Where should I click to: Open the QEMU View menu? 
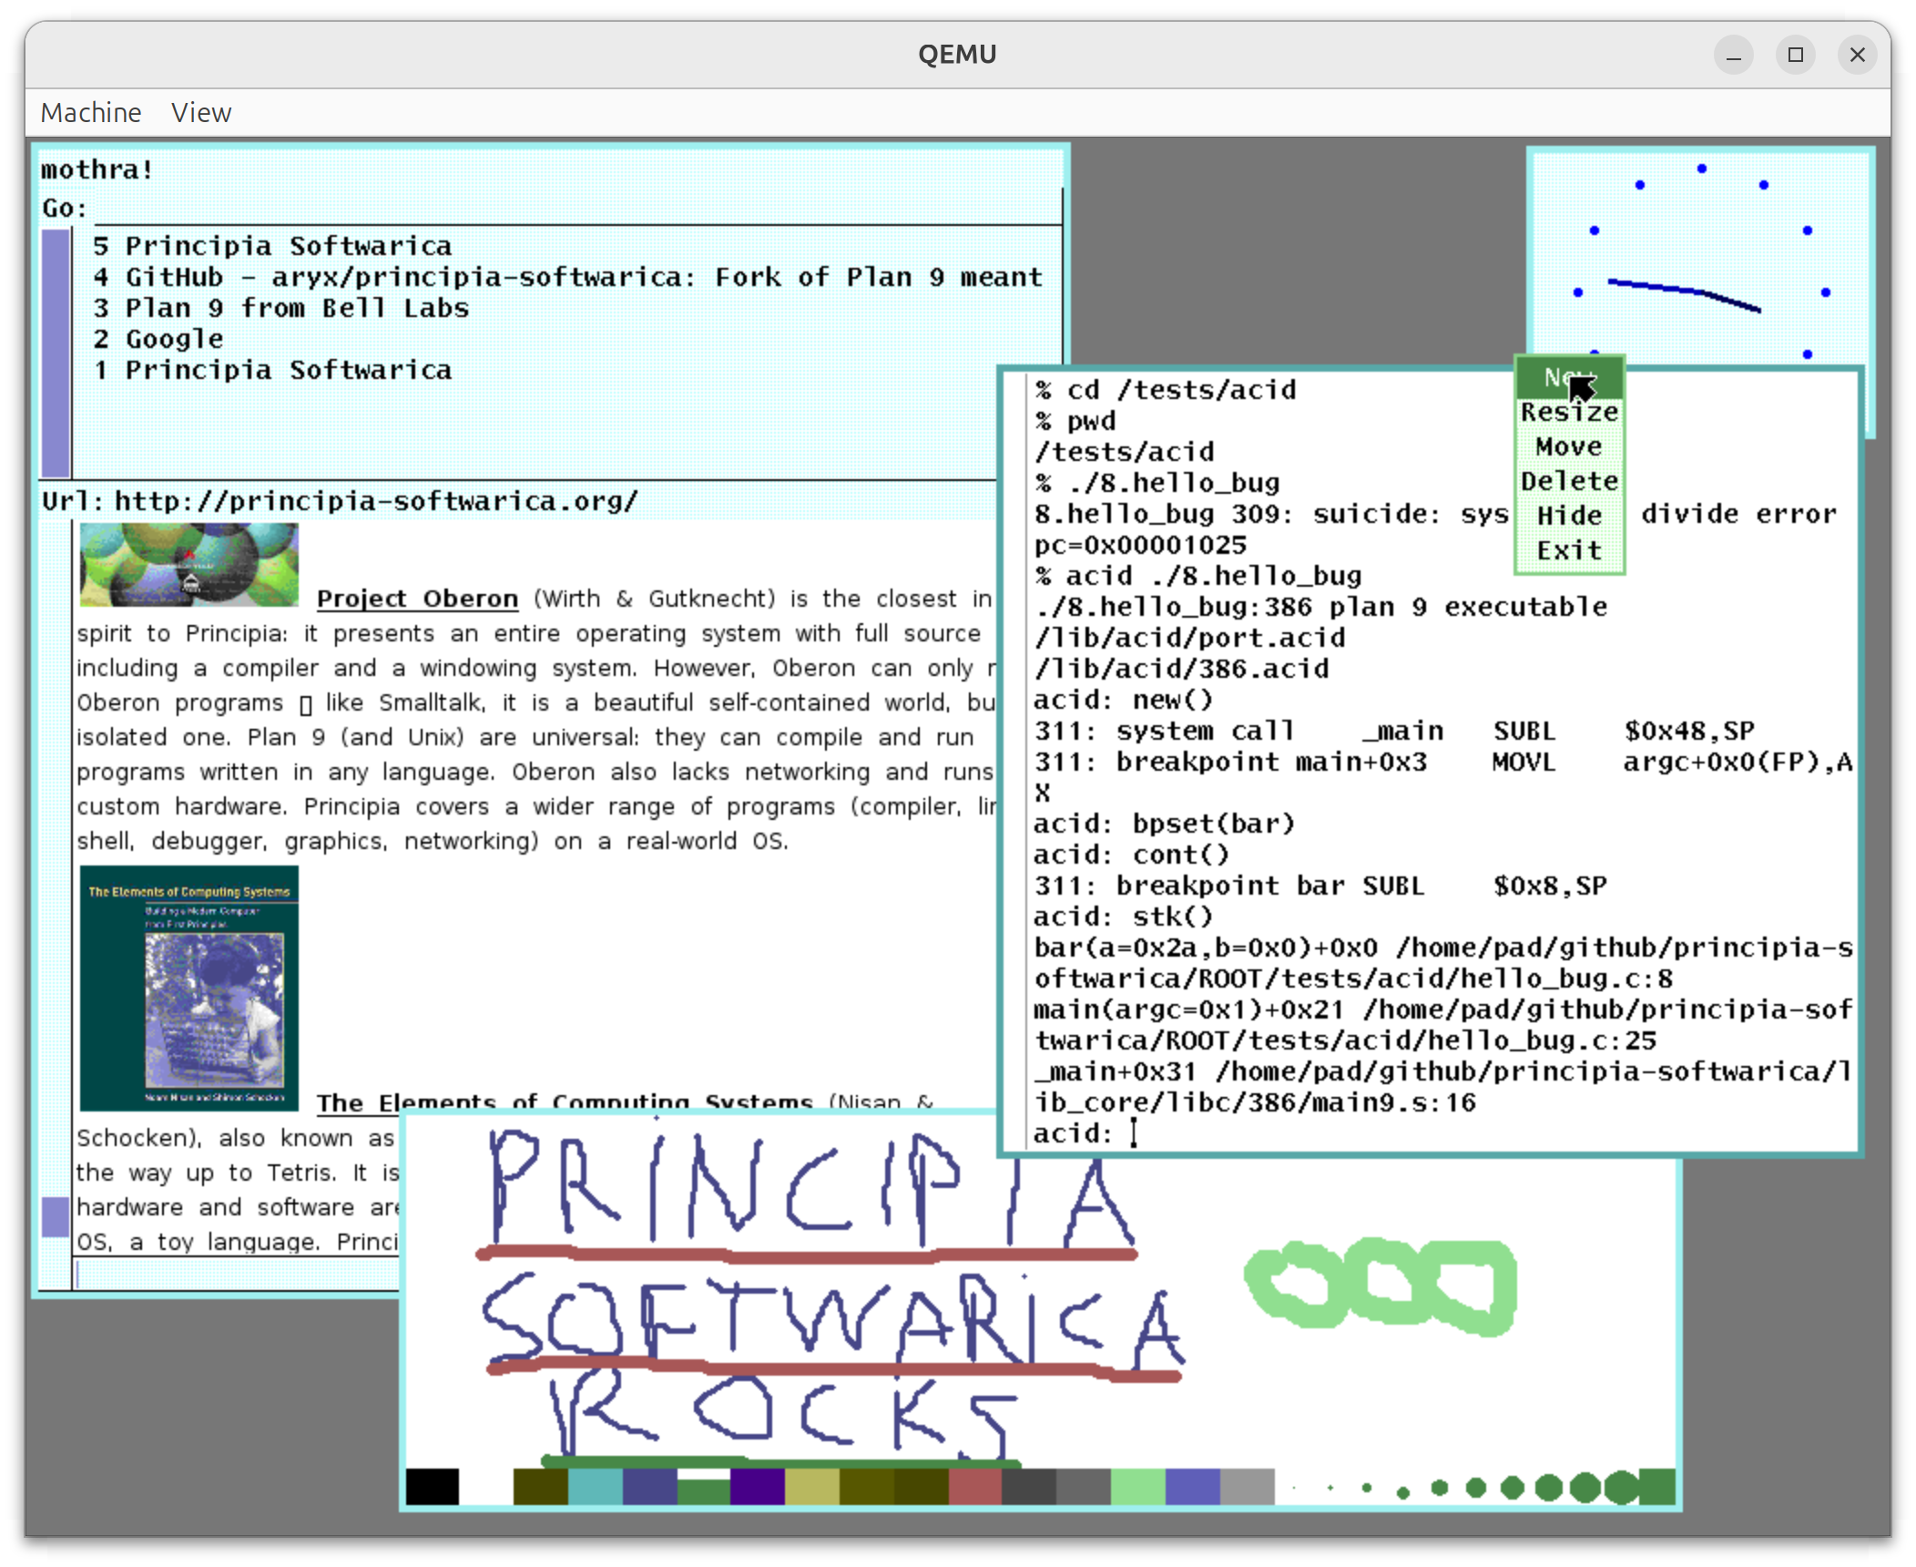200,112
